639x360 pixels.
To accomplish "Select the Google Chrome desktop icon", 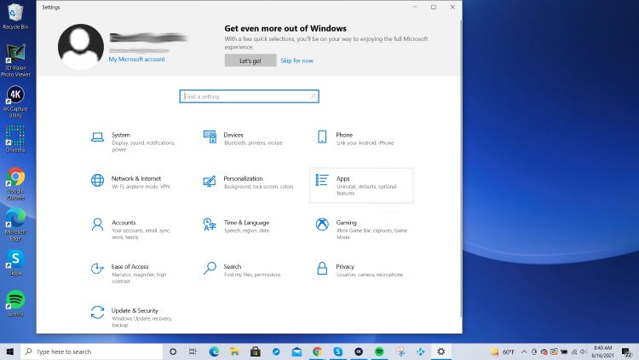I will pyautogui.click(x=15, y=183).
